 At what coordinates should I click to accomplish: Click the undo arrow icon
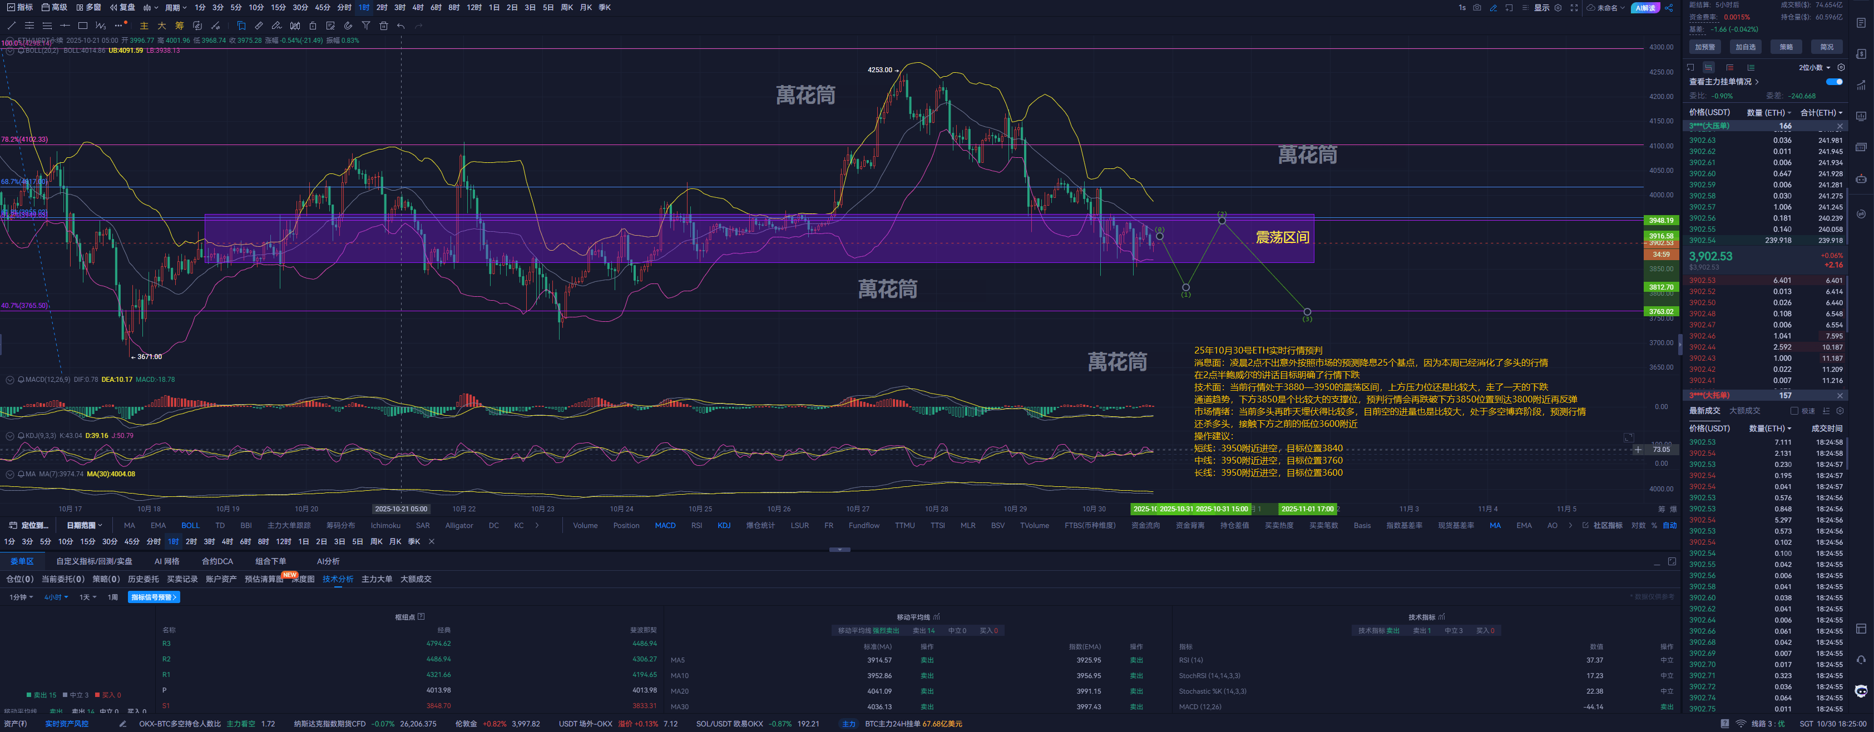coord(401,26)
